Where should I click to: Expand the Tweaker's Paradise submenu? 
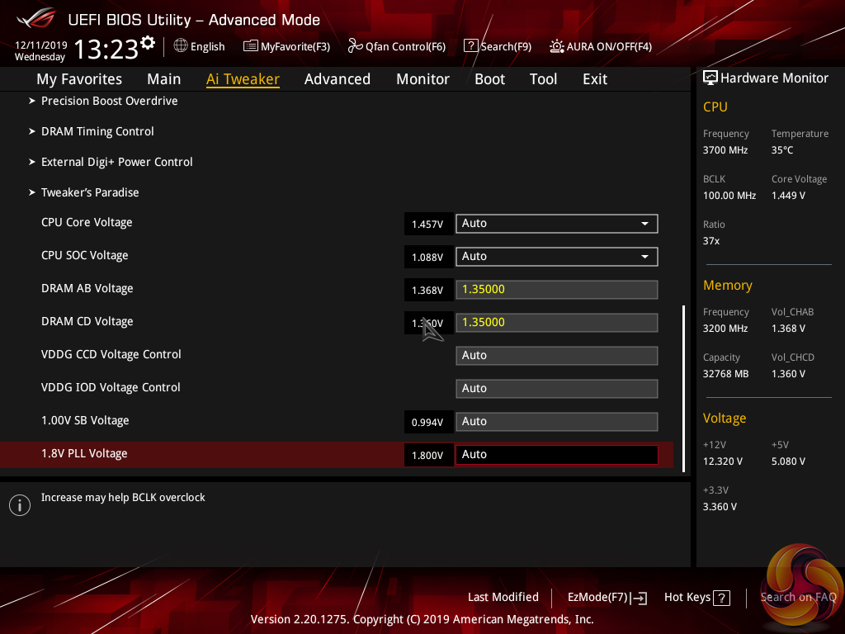[x=90, y=192]
